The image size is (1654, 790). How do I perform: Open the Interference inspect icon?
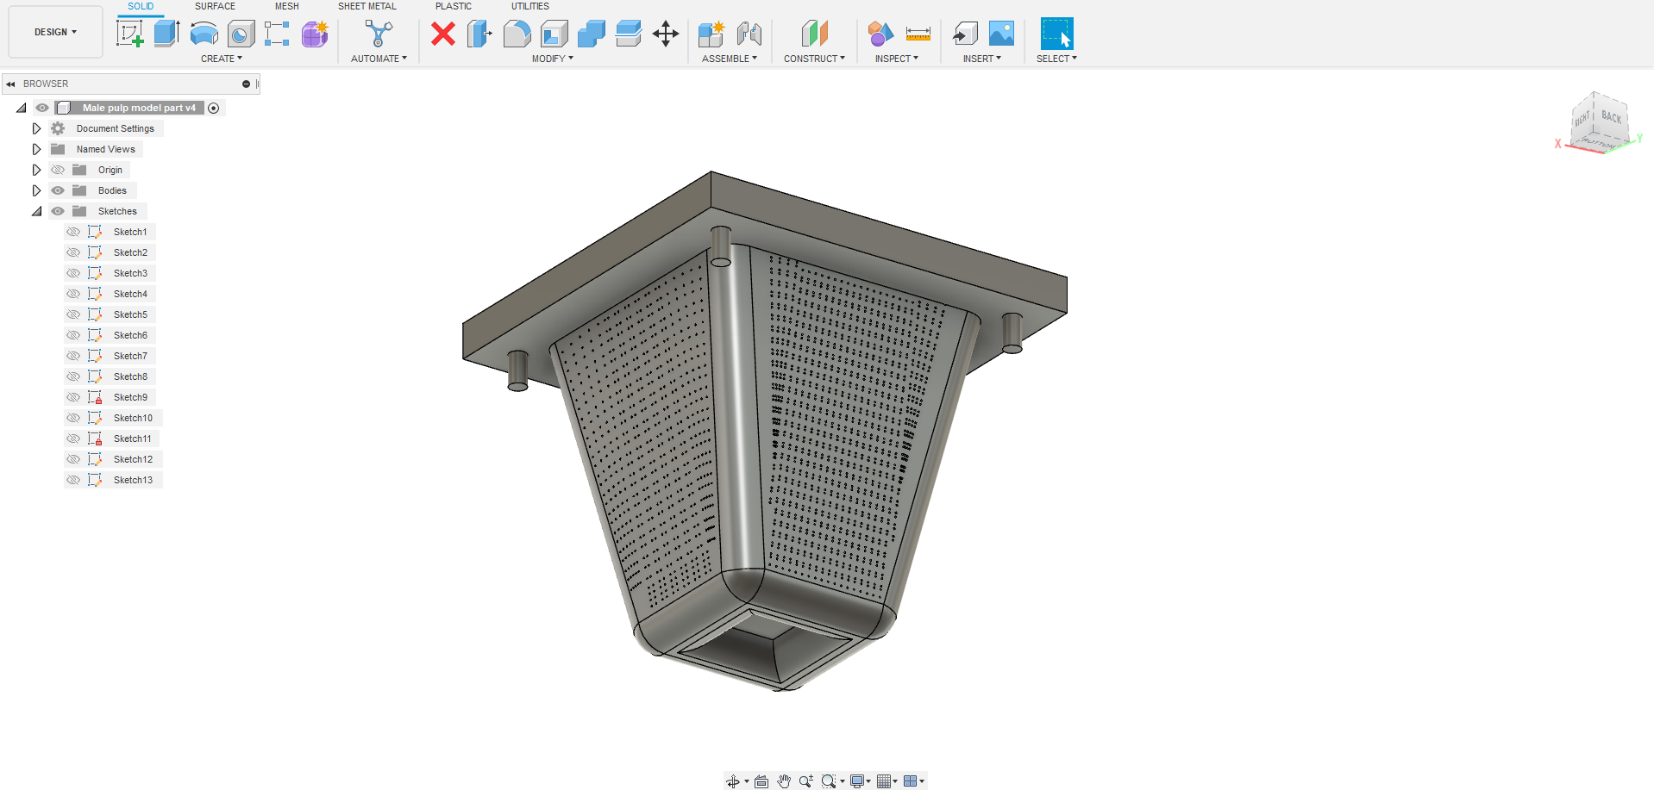(880, 34)
